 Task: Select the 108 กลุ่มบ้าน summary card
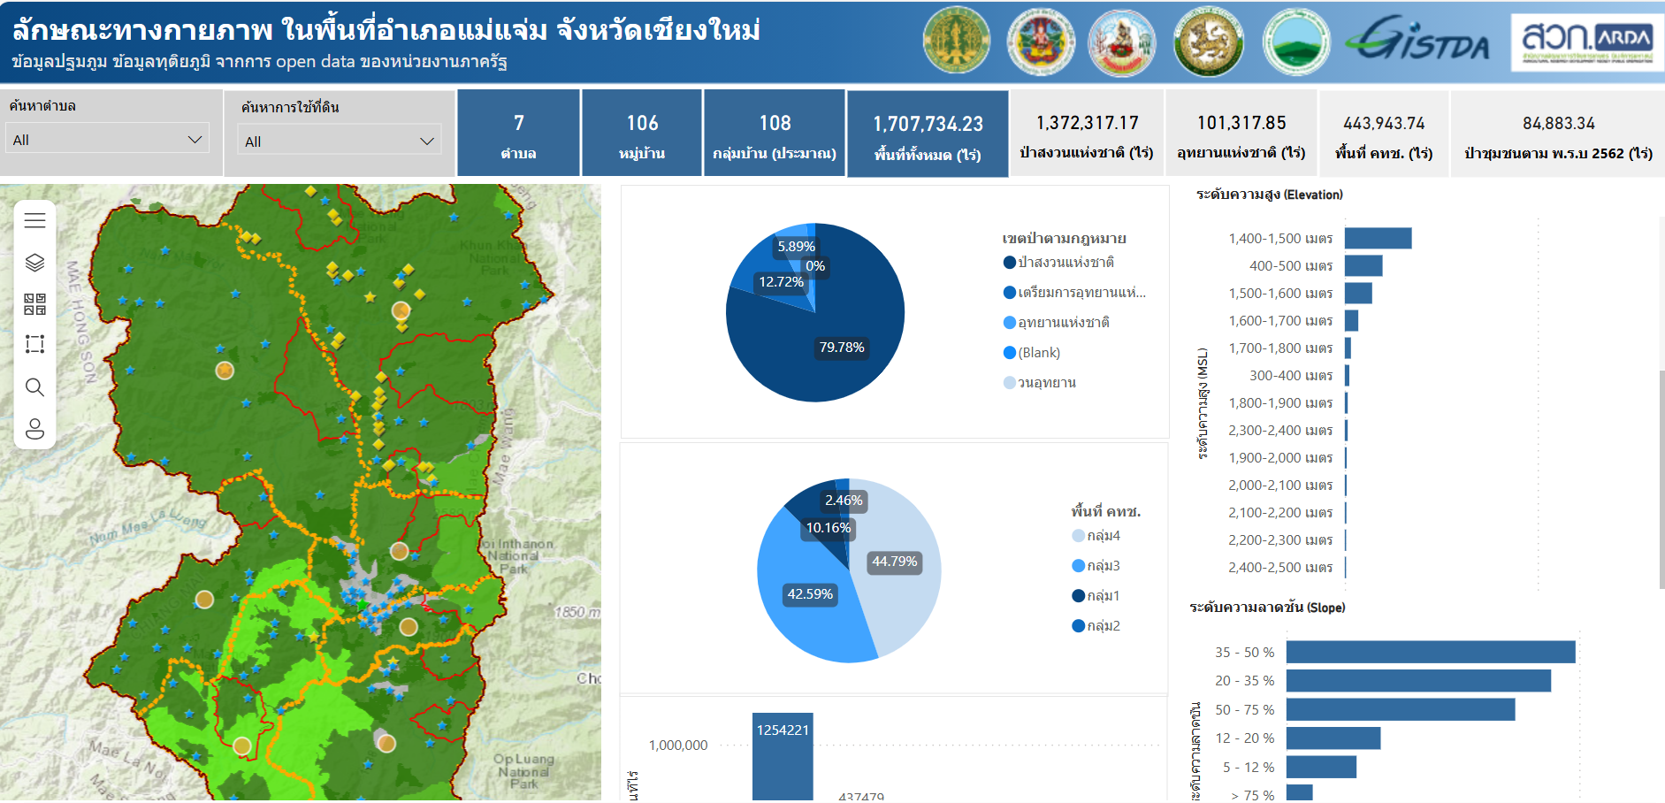click(775, 134)
